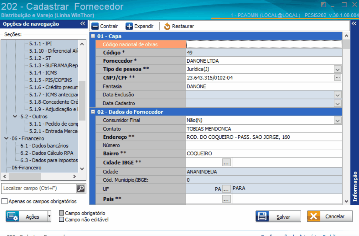The height and width of the screenshot is (236, 359).
Task: Open the Cidade IBGE lookup ellipsis button
Action: (226, 162)
